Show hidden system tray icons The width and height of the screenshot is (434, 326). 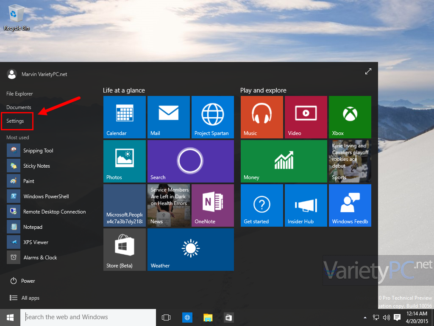pyautogui.click(x=365, y=318)
